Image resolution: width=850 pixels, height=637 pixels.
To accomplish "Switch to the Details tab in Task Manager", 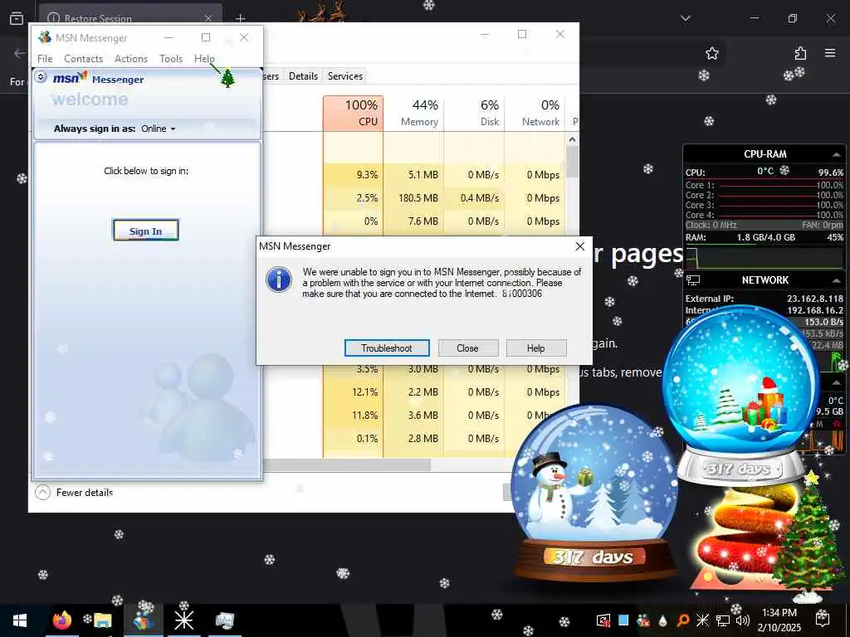I will [303, 75].
